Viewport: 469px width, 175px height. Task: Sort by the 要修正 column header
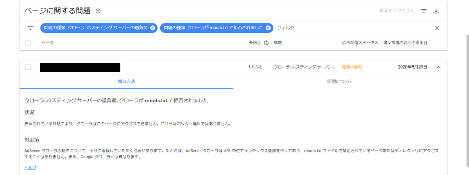(255, 43)
